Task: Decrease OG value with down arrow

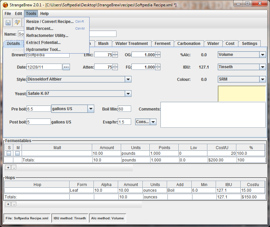Action: click(x=158, y=56)
